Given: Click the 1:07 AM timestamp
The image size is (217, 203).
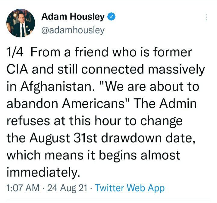Looking at the screenshot, I should coord(23,188).
